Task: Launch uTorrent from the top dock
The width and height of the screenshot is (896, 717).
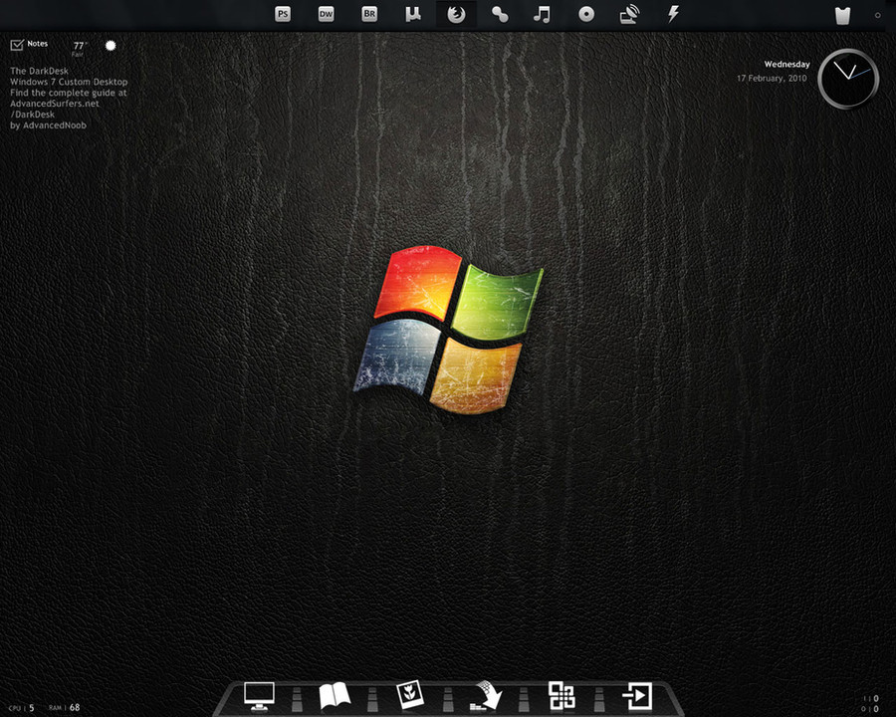Action: [412, 14]
